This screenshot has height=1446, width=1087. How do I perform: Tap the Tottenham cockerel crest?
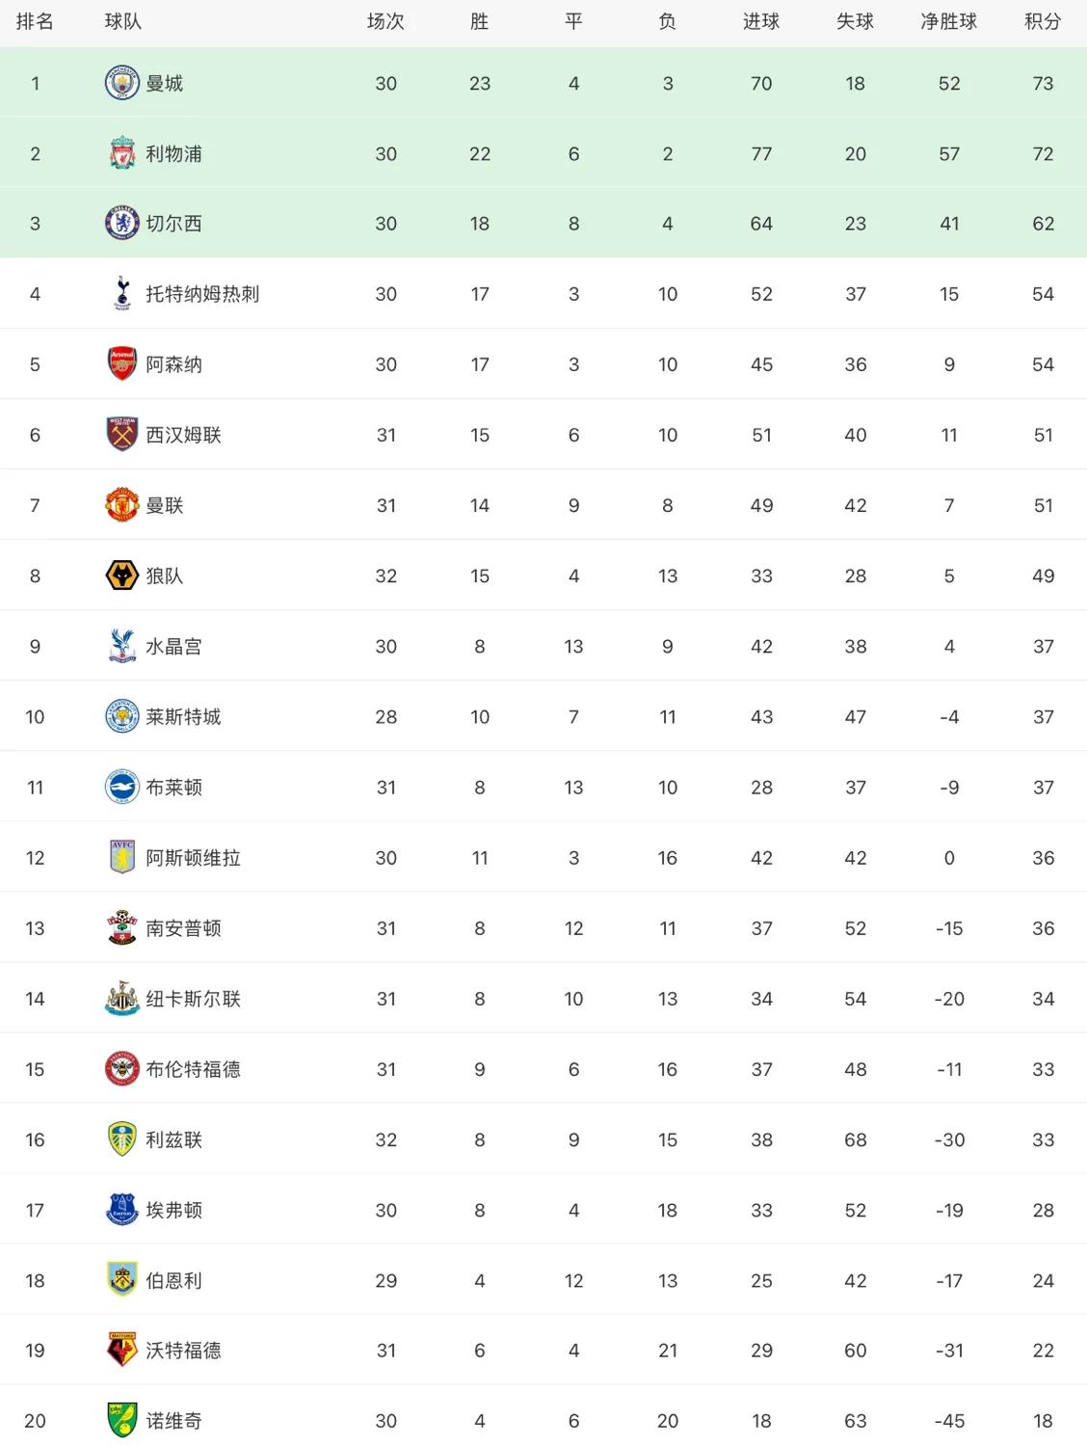(122, 294)
